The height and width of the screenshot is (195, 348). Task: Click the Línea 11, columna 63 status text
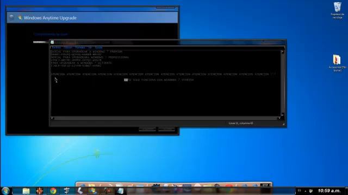click(x=241, y=123)
